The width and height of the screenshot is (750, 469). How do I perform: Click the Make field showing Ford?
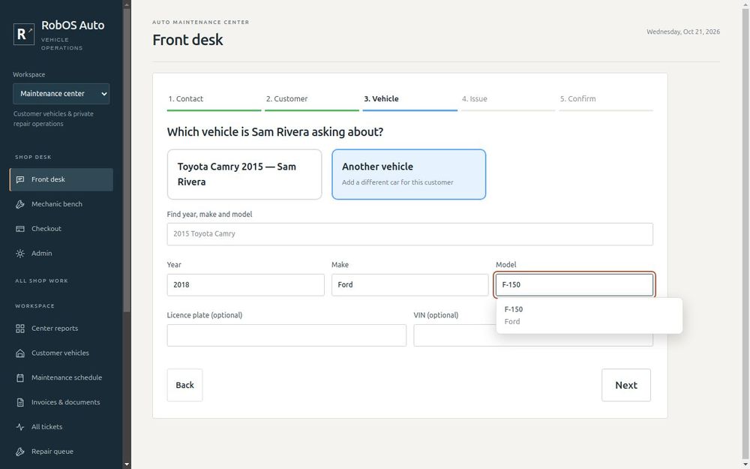click(x=410, y=284)
